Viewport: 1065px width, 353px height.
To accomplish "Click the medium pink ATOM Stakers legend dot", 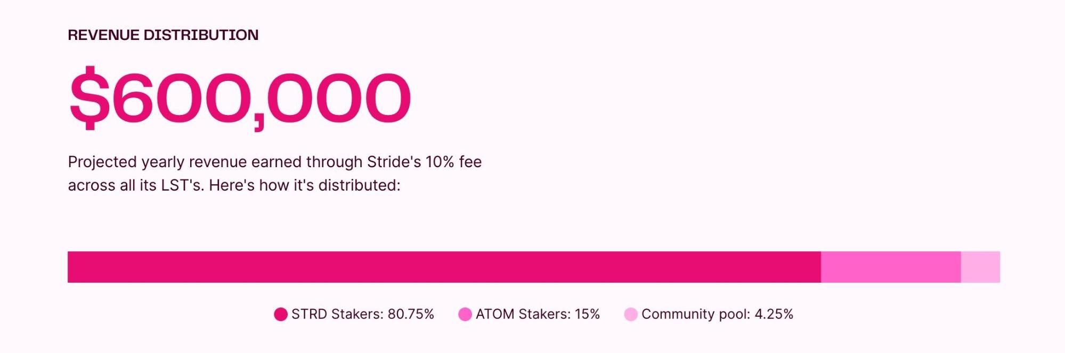I will coord(465,315).
